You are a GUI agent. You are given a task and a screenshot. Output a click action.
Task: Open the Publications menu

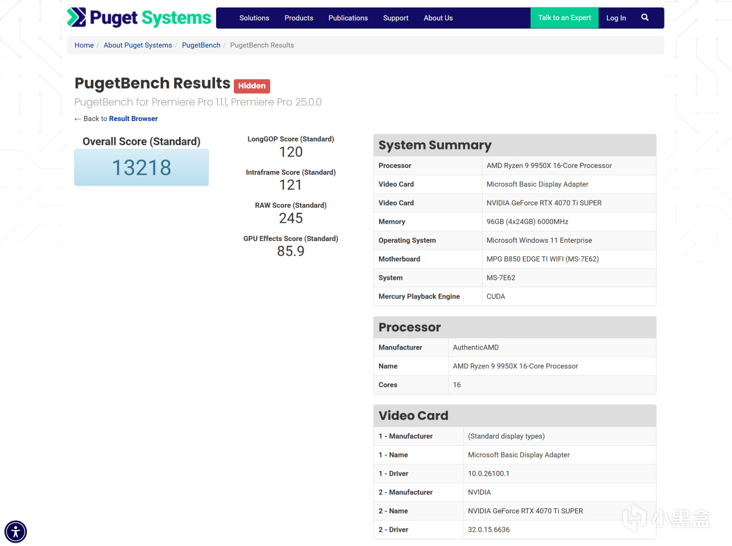348,18
